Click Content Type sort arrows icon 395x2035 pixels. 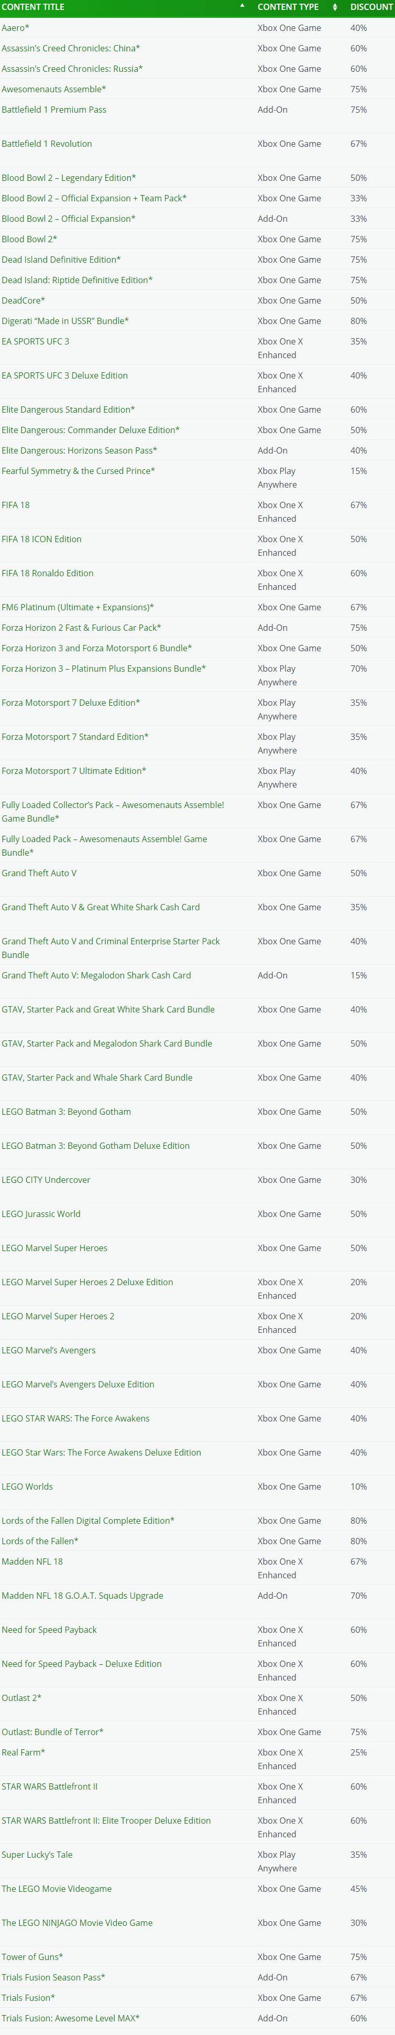pyautogui.click(x=335, y=7)
